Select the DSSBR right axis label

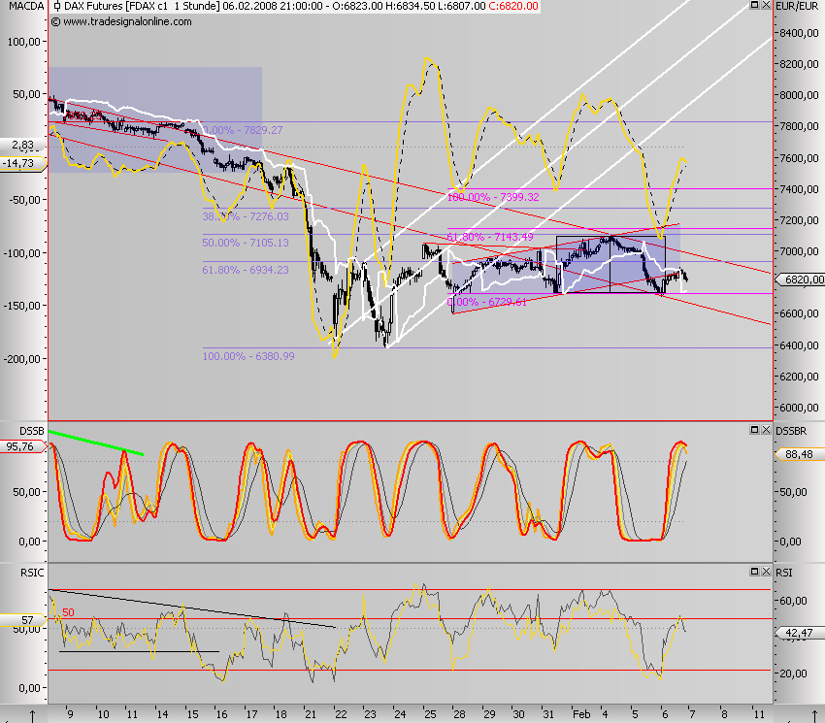[791, 431]
